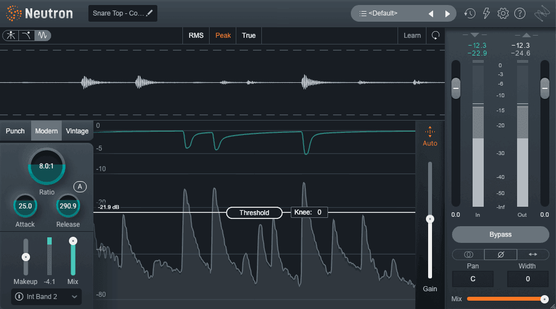The height and width of the screenshot is (309, 556).
Task: Click the swap channels arrows icon
Action: click(533, 255)
